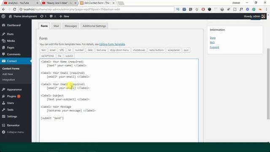Insert a file tag

coord(59,56)
